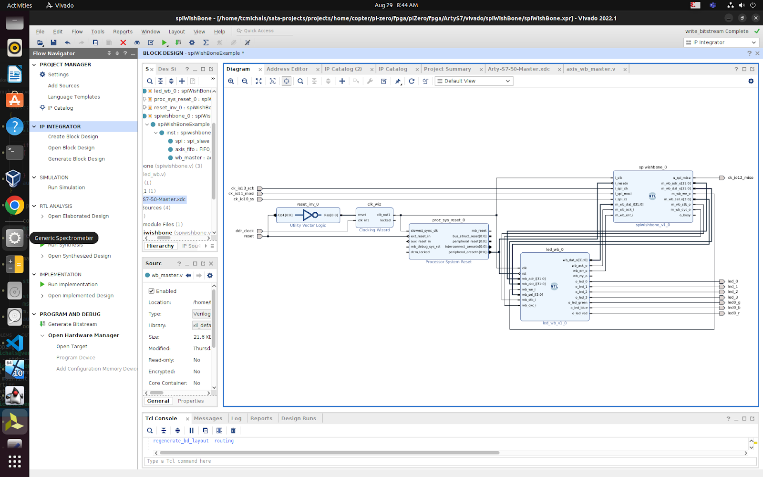This screenshot has width=763, height=477.
Task: Expand Open Synthesized Design in Flow Navigator
Action: [42, 256]
